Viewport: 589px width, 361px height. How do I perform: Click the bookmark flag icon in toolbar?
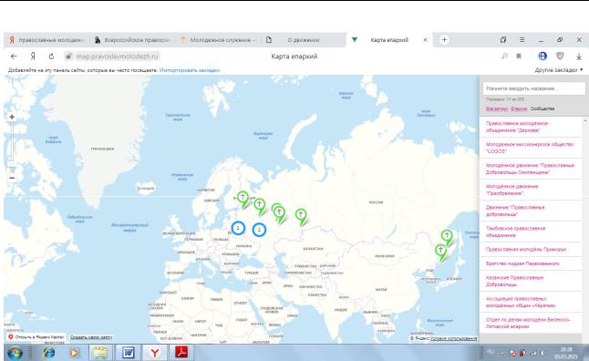[x=519, y=56]
